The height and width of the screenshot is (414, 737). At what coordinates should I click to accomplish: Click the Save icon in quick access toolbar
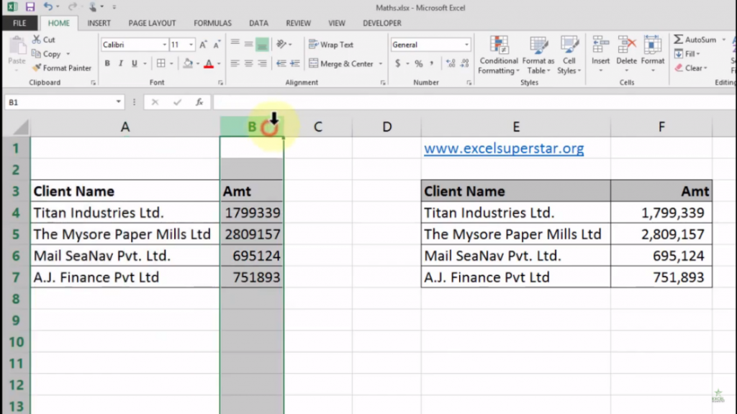click(30, 7)
